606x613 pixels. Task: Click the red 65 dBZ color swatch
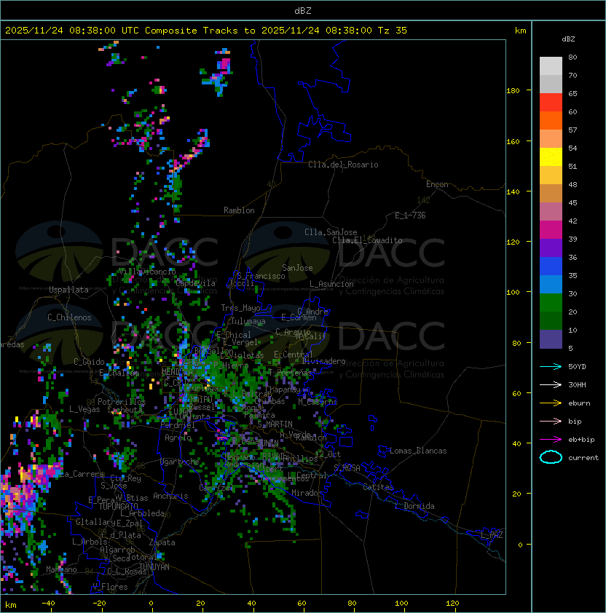[551, 103]
